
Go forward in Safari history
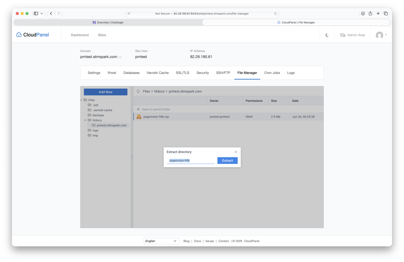[59, 13]
